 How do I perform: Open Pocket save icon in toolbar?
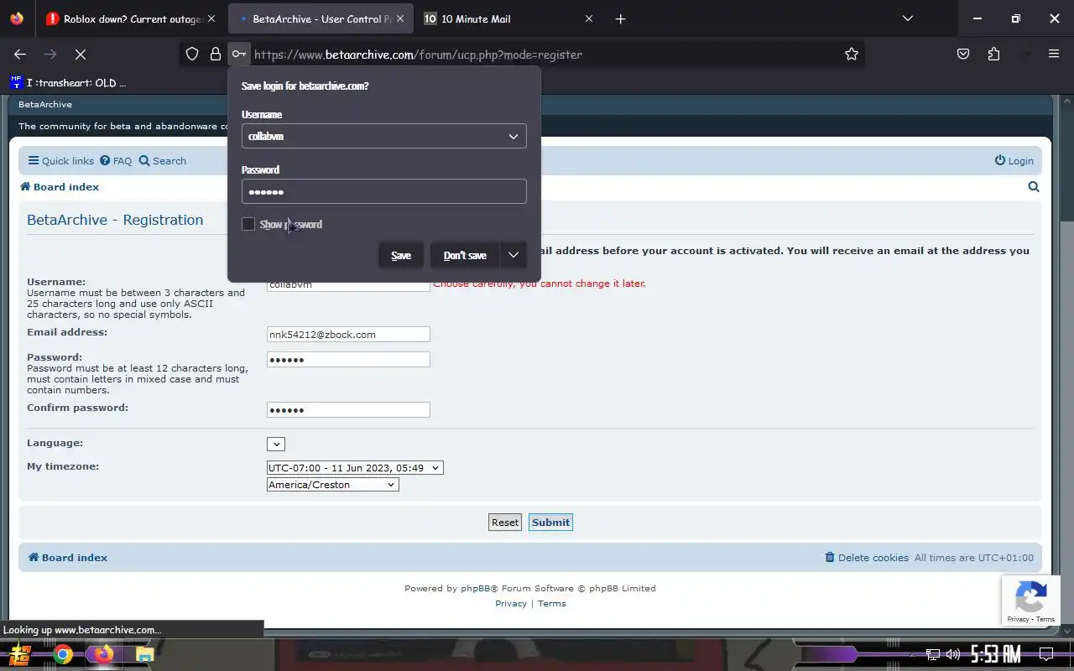point(963,55)
